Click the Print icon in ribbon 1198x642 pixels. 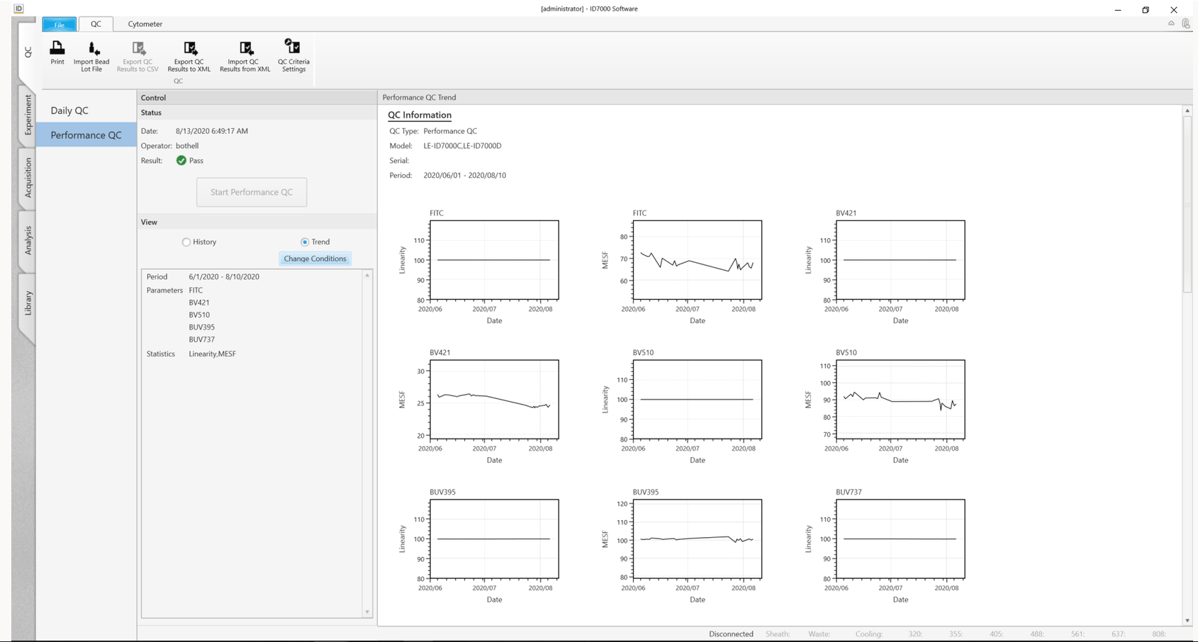(57, 49)
